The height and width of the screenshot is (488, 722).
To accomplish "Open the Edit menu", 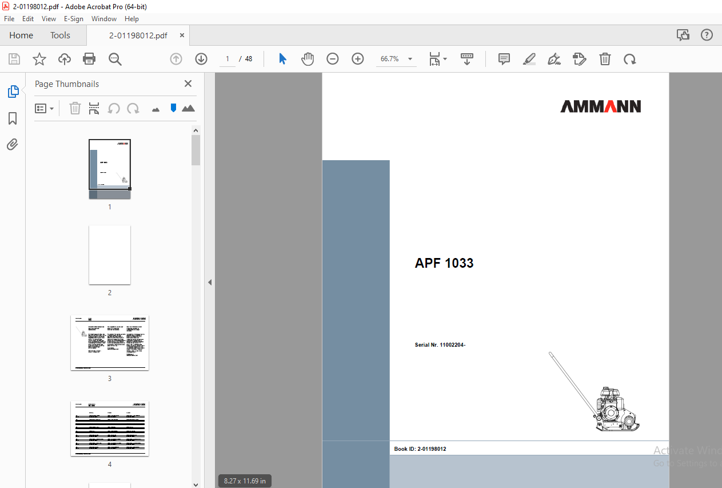I will 28,18.
